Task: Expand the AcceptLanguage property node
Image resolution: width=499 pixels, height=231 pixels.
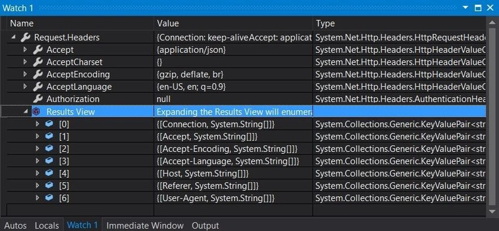Action: pyautogui.click(x=26, y=87)
